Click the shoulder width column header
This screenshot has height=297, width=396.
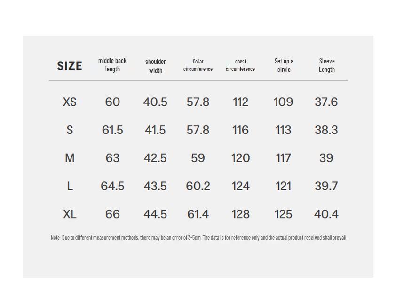pyautogui.click(x=155, y=66)
